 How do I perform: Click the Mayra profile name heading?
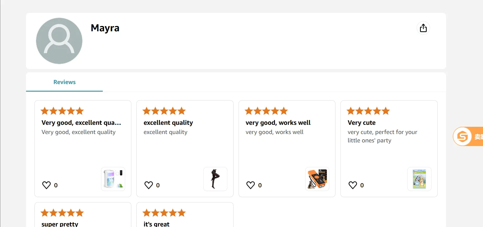point(105,28)
